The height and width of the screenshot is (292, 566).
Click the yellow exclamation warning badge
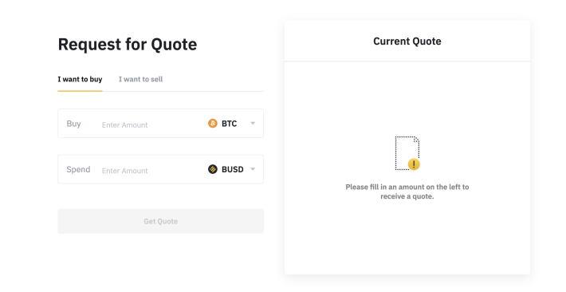[414, 164]
